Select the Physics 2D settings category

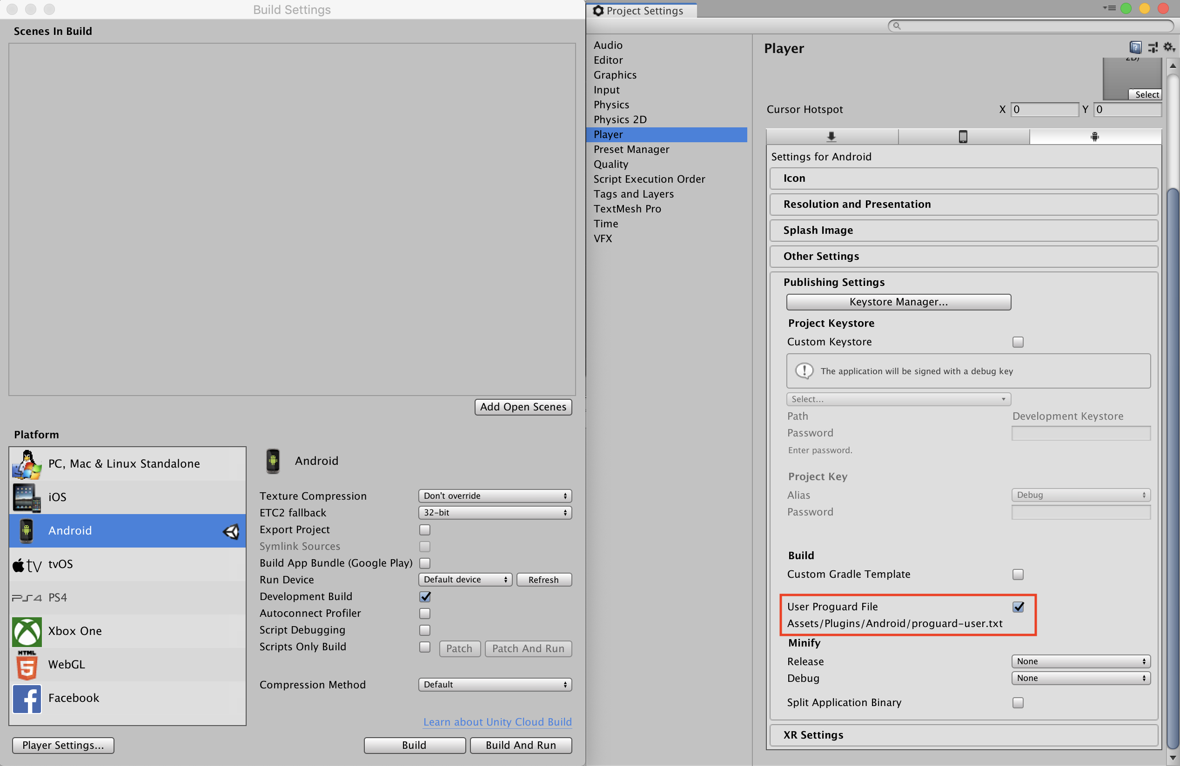pyautogui.click(x=619, y=119)
